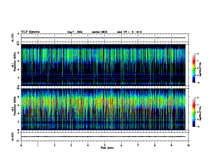Viewport: 212px width, 163px height.
Task: Click the ch.1 voltage waveform trace
Action: point(103,38)
